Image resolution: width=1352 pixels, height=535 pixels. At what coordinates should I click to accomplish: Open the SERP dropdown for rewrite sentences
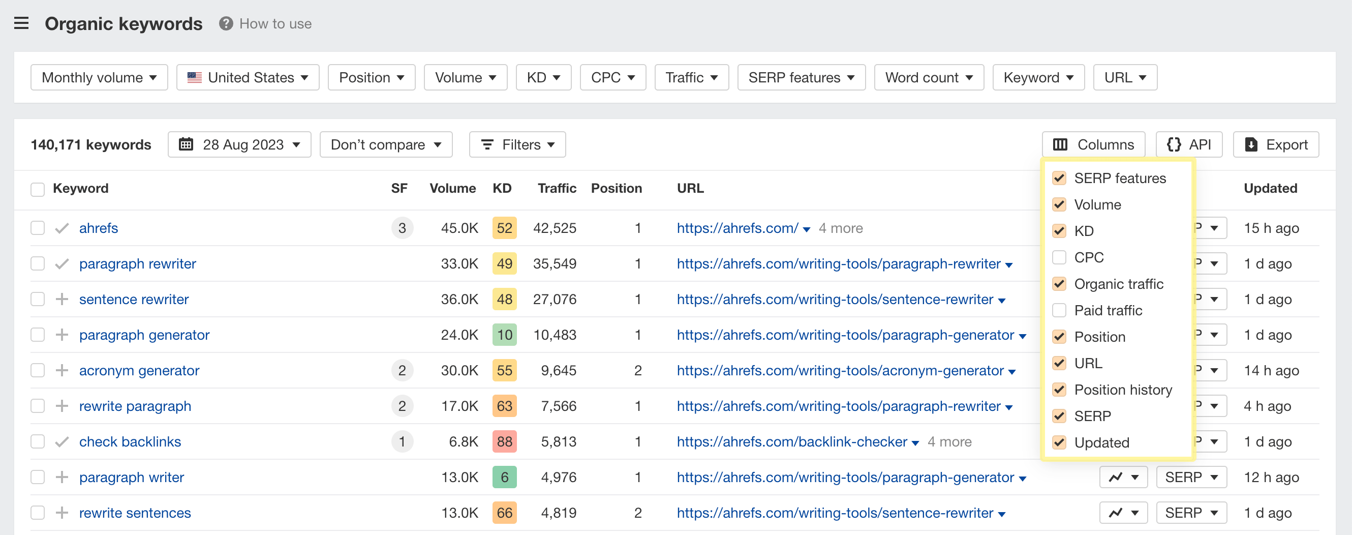(1191, 513)
